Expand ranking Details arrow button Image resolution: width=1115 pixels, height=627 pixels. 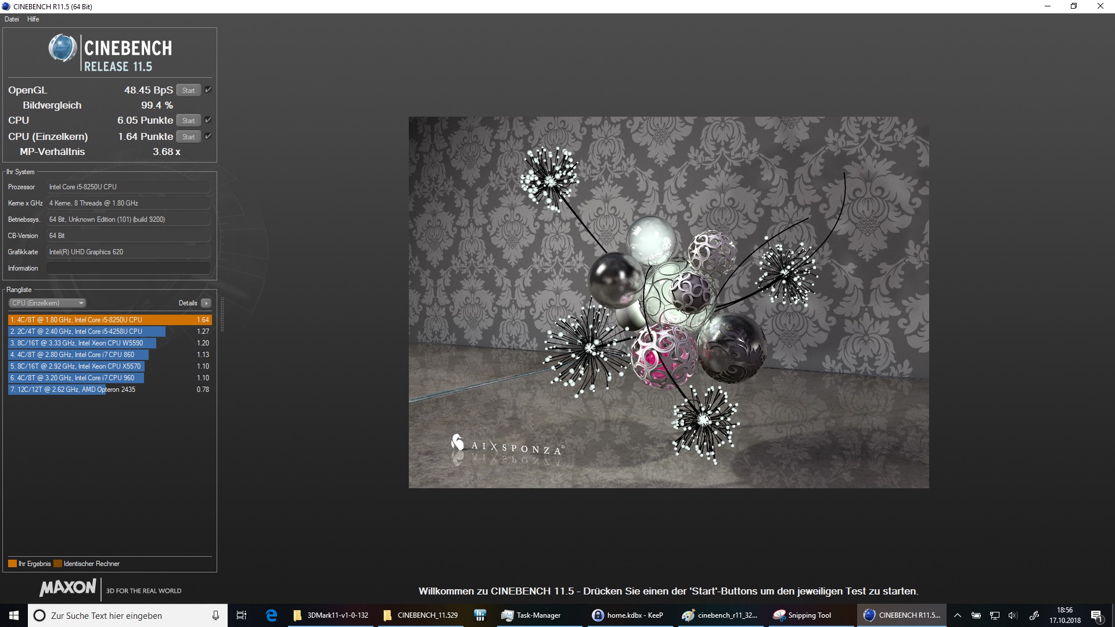206,303
